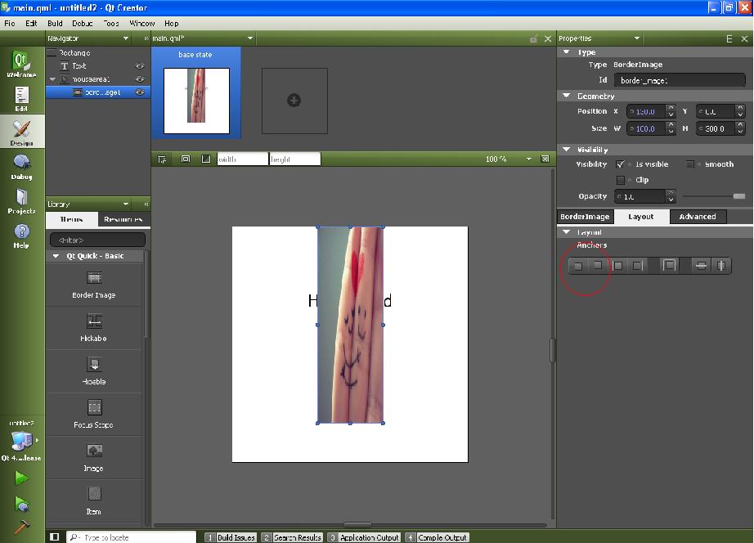Set the vertical center anchor
The image size is (754, 543).
click(701, 266)
